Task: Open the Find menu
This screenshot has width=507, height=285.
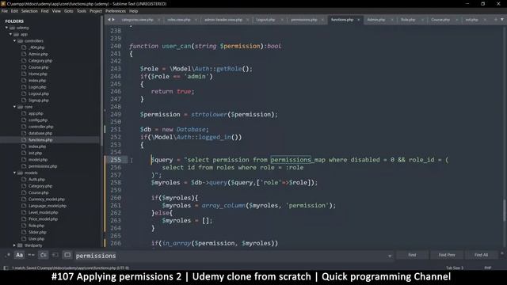Action: [x=44, y=11]
